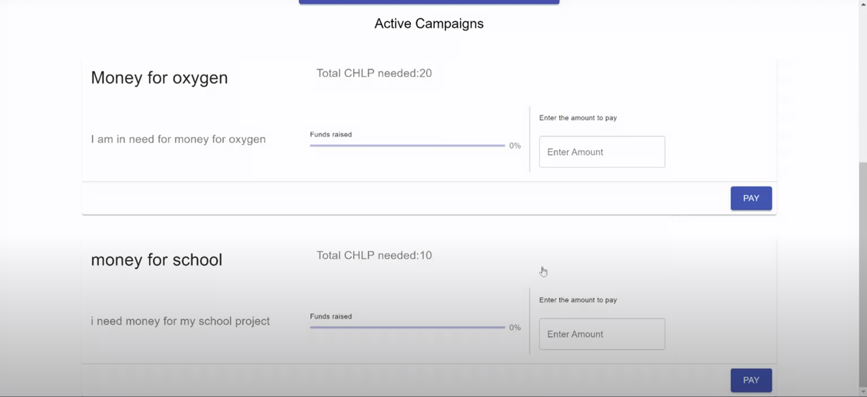Click "Funds raised" label in school campaign

click(331, 316)
